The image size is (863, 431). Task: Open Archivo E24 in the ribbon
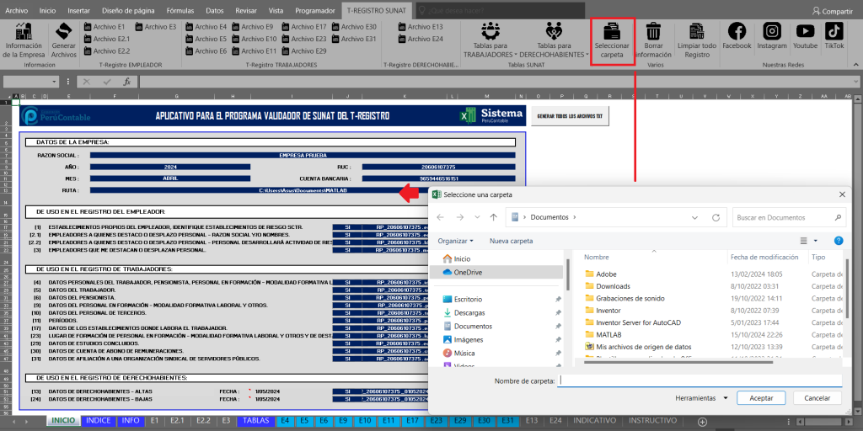[x=421, y=39]
